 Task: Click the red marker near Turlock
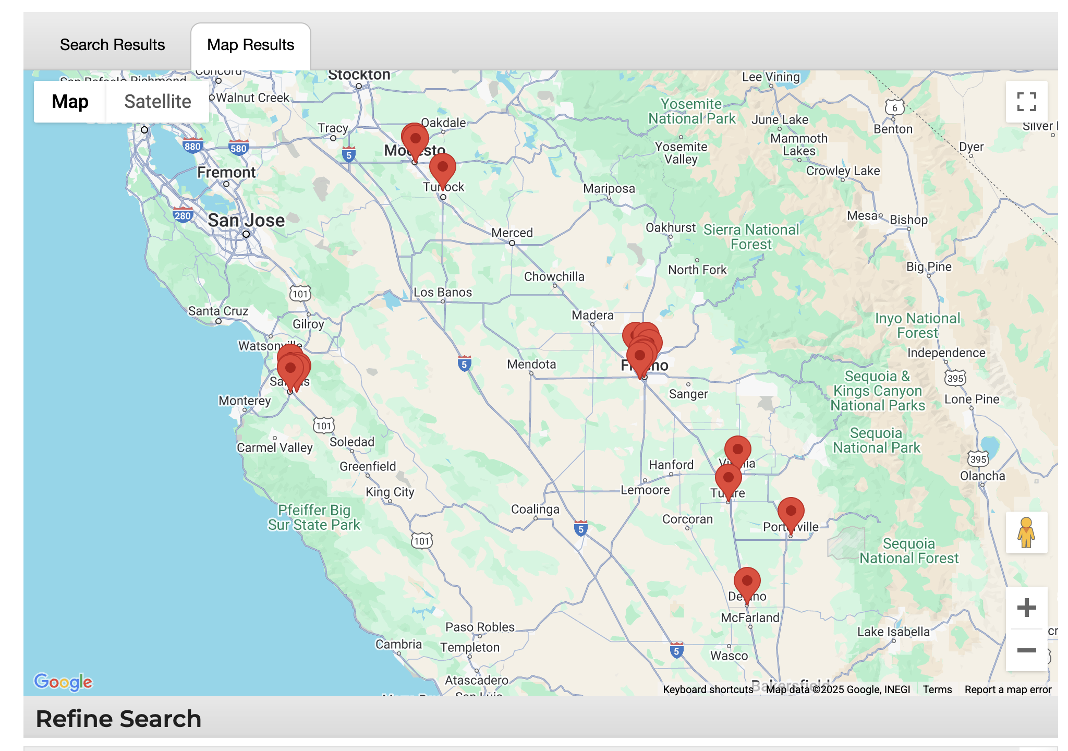pos(443,168)
